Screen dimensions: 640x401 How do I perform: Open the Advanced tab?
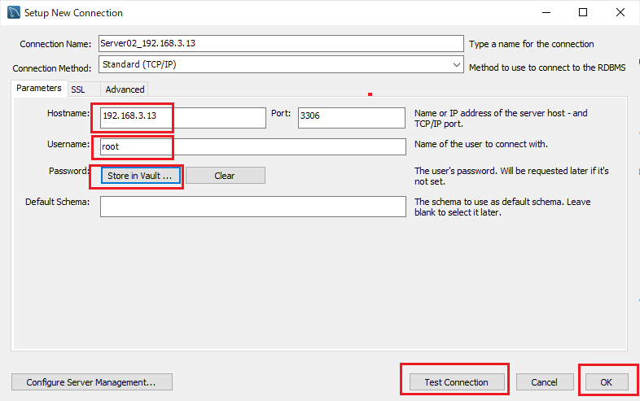click(125, 89)
